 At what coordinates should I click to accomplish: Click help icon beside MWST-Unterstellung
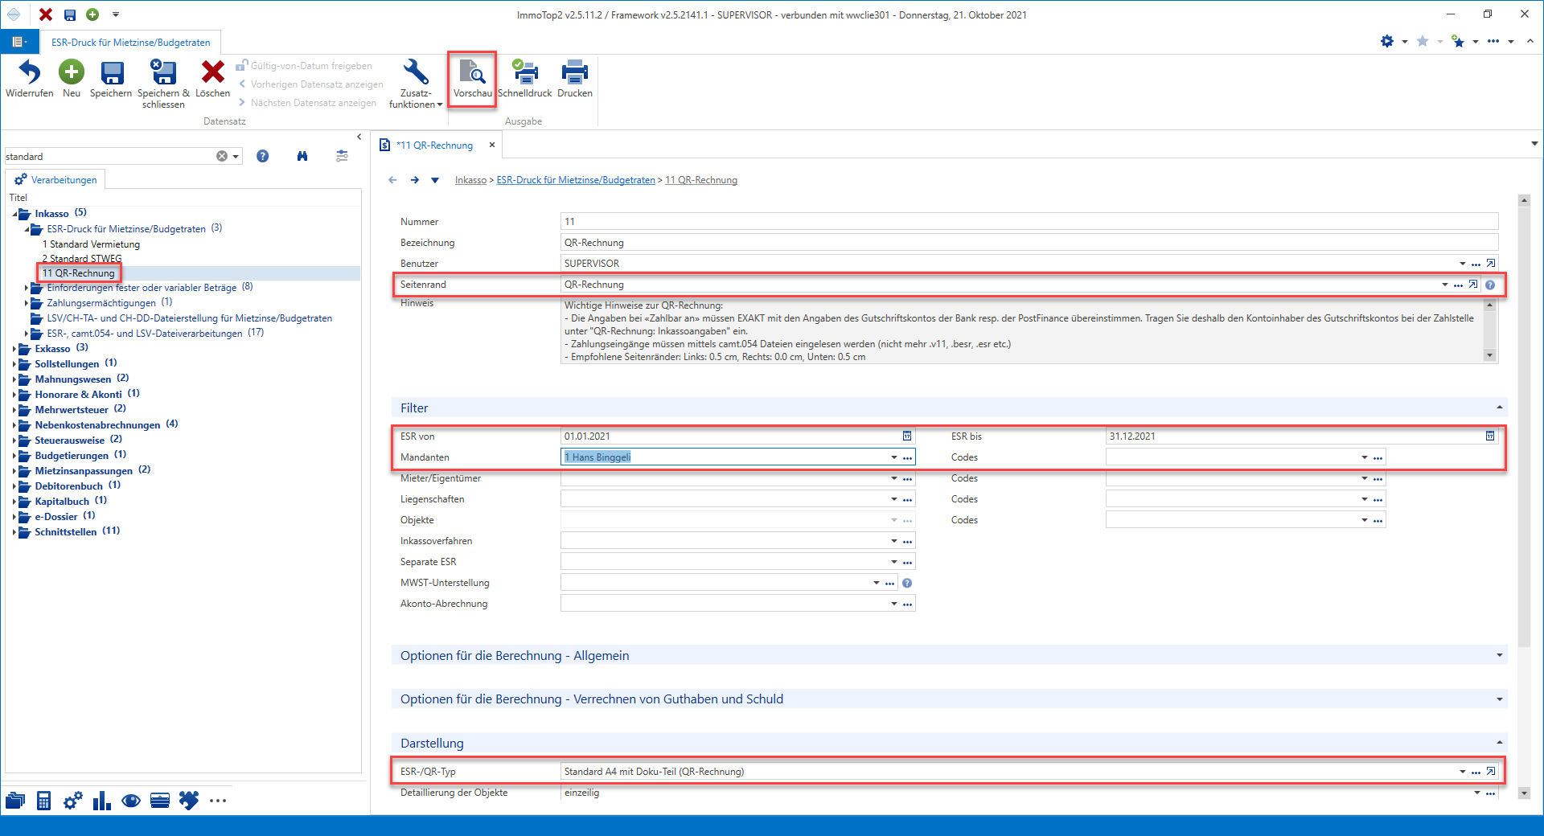[x=907, y=583]
